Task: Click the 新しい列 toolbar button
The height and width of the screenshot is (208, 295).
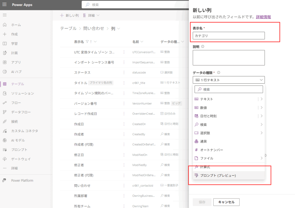Action: coord(69,15)
